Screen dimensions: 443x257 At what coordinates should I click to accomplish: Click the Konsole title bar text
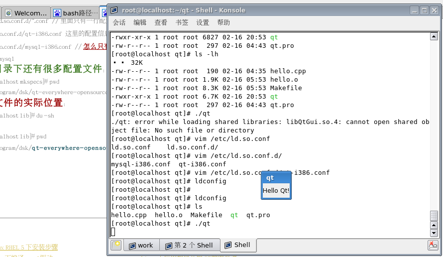184,10
